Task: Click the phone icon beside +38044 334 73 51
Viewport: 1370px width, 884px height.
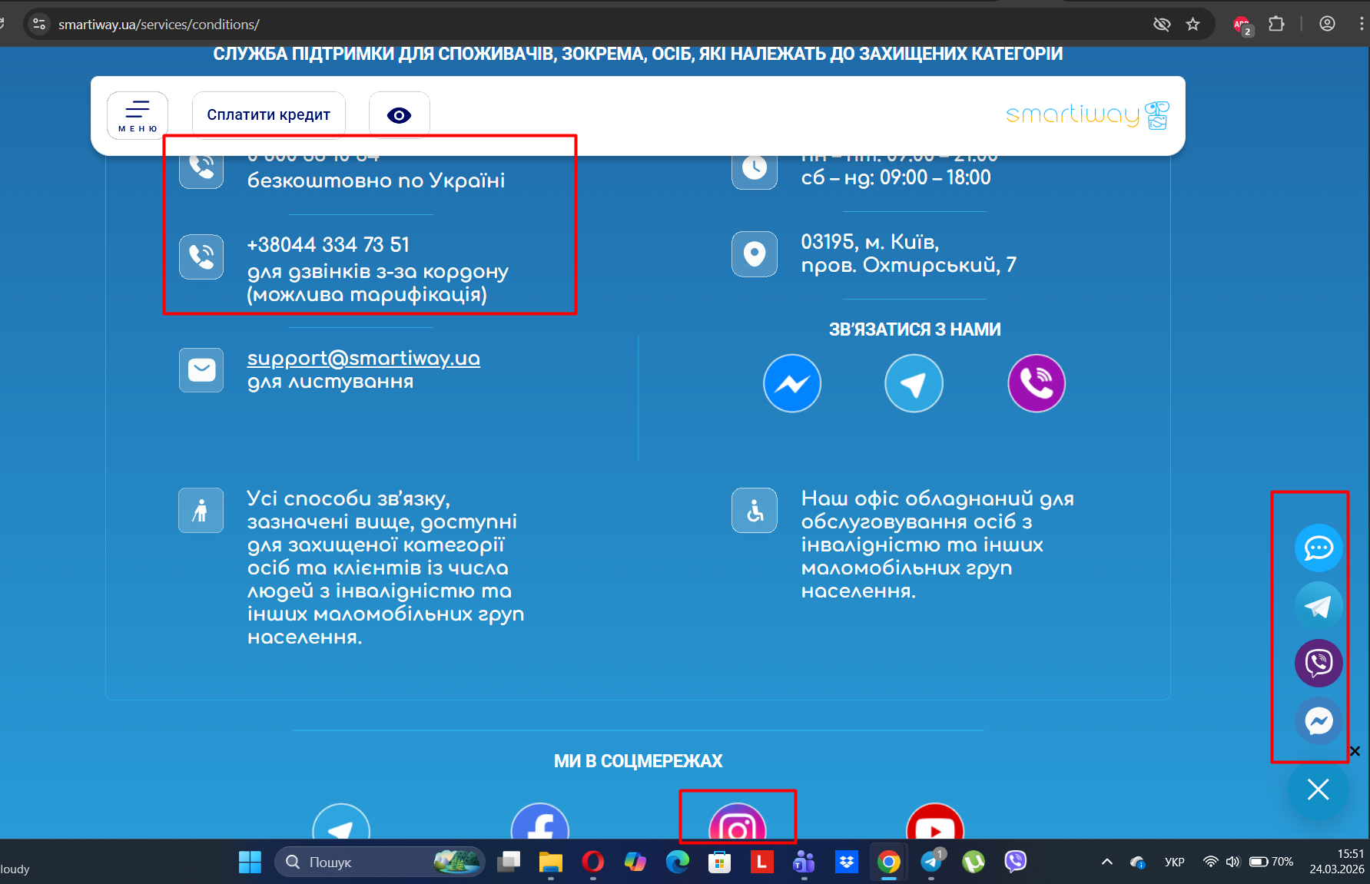Action: [x=201, y=257]
